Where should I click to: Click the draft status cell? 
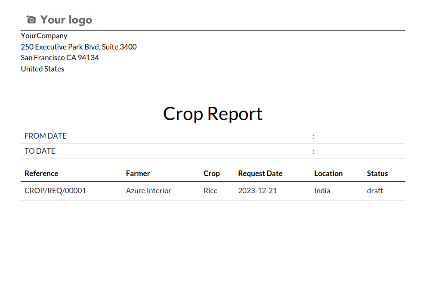pos(375,191)
